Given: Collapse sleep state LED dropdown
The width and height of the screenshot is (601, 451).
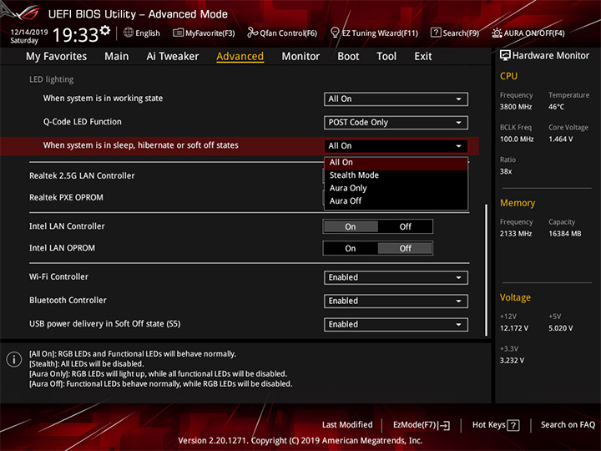Looking at the screenshot, I should (396, 145).
